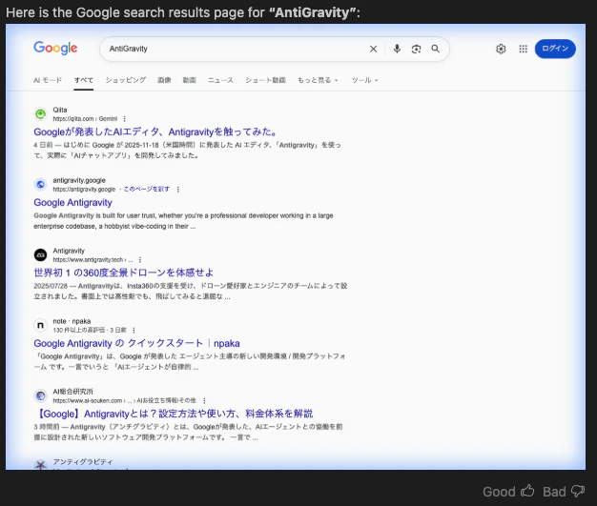Open Google Antigravity クイックスタート npaka link
Viewport: 597px width, 506px height.
(136, 343)
